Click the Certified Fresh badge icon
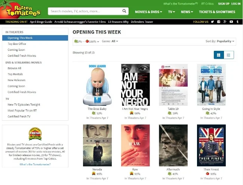Viewport: 243px width, 185px height. (x=35, y=134)
